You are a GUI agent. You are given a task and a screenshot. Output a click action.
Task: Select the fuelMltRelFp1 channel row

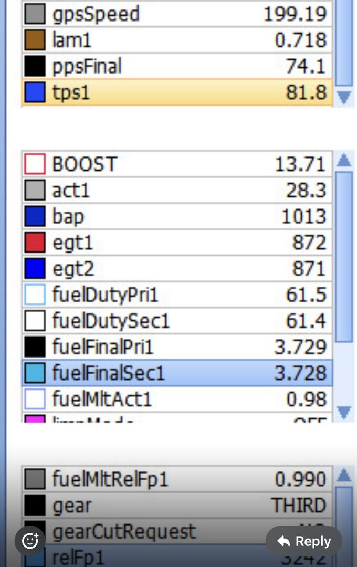[x=177, y=479]
